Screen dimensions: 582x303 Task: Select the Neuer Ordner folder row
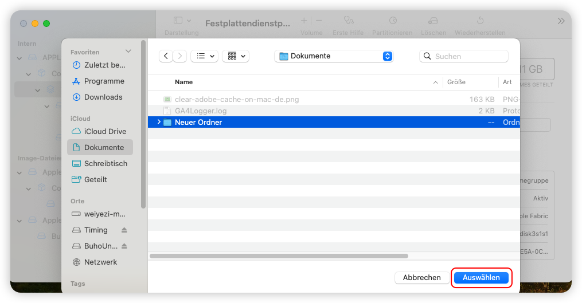click(x=334, y=122)
